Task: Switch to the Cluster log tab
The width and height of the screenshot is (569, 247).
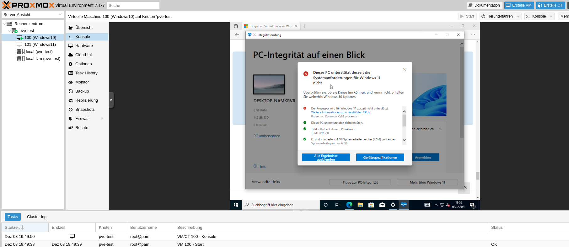Action: click(37, 217)
